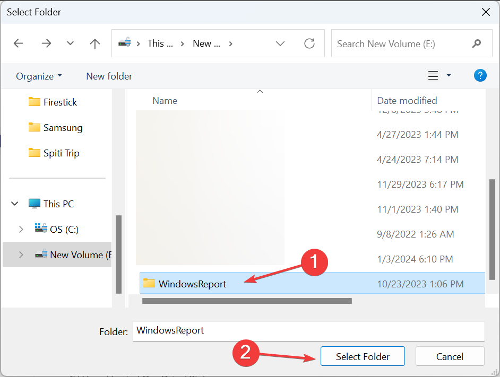Expand the OS (C:) drive node

click(21, 229)
